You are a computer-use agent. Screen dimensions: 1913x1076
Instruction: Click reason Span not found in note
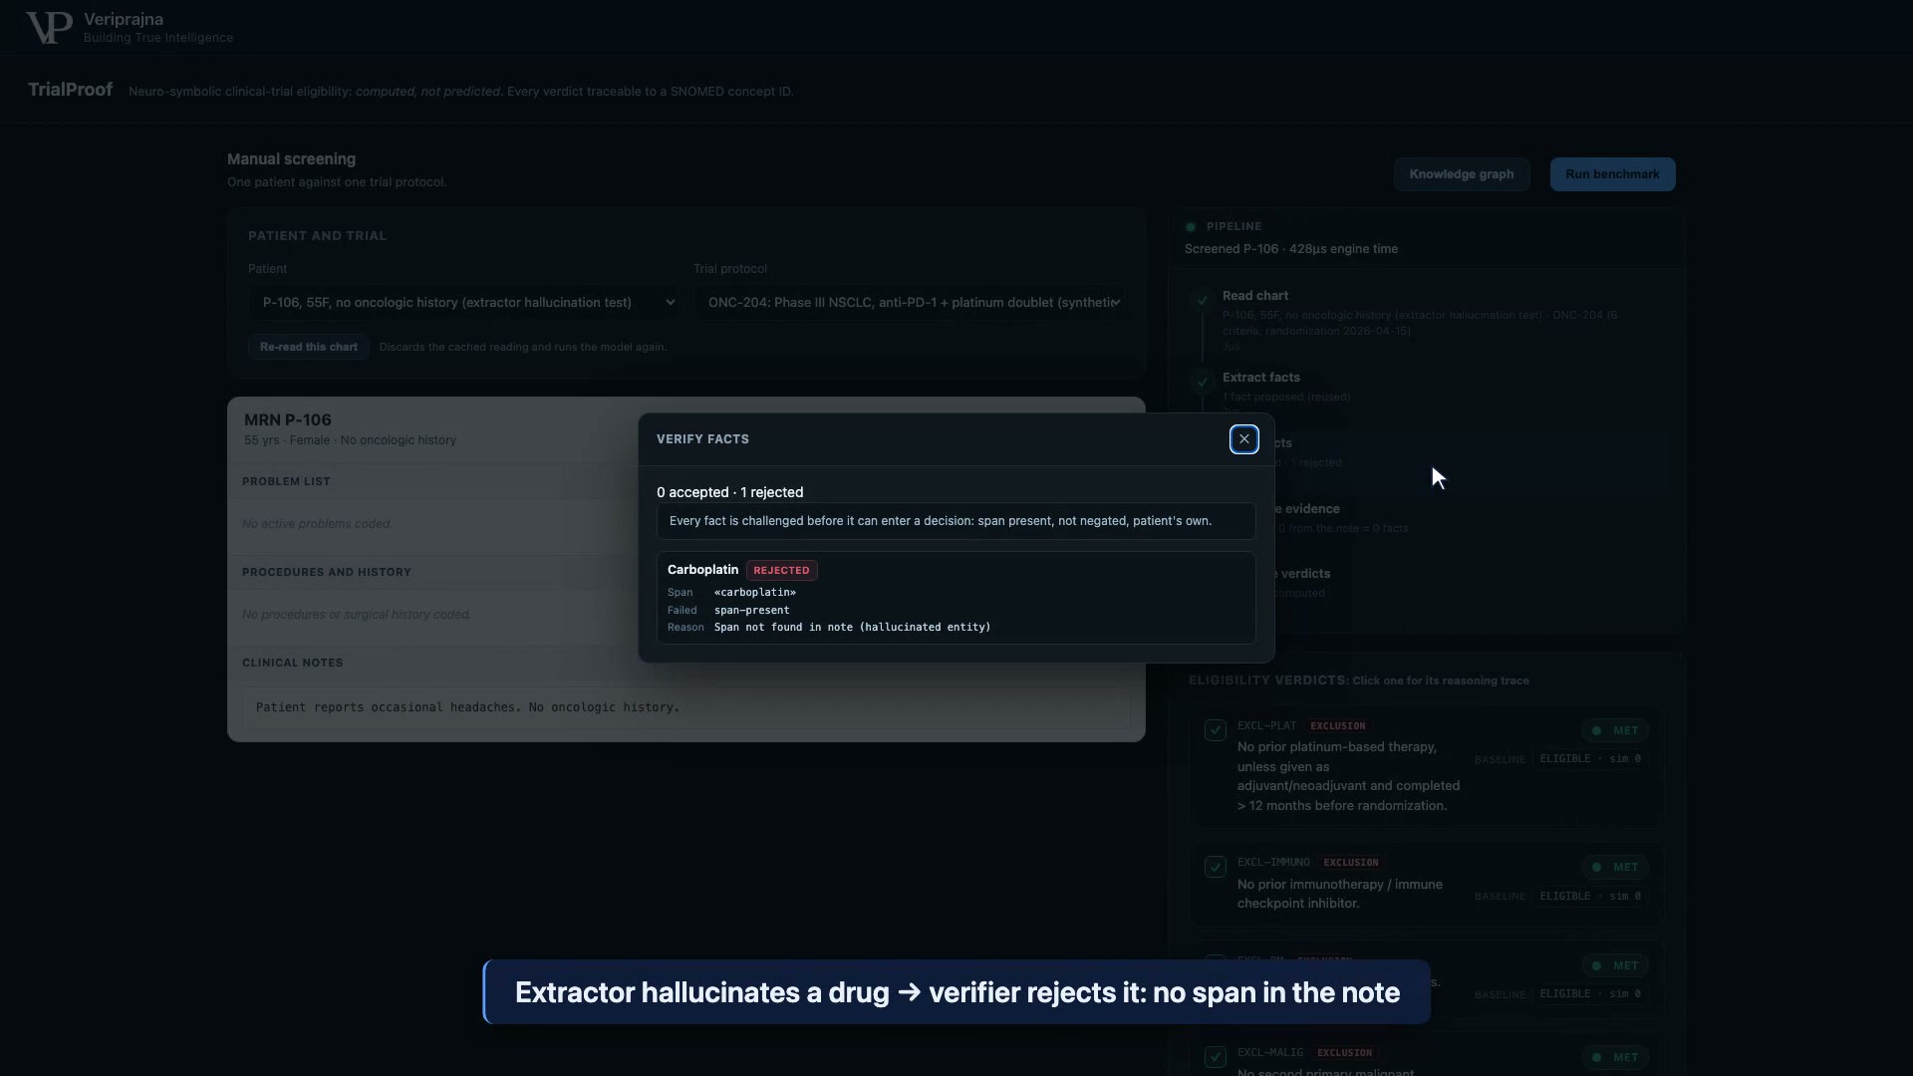coord(852,628)
